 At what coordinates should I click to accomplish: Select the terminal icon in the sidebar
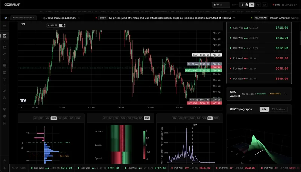click(x=5, y=36)
